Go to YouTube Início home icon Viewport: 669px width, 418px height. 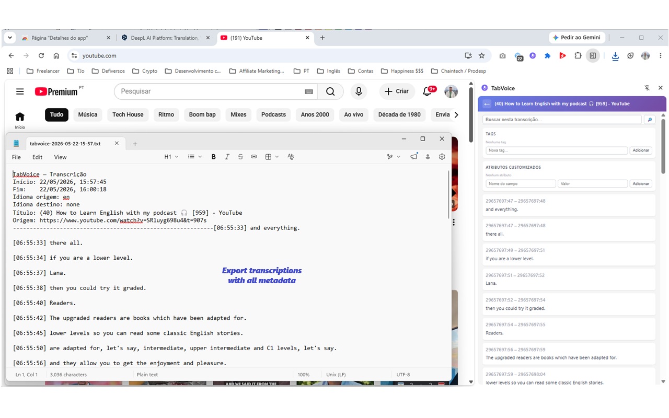click(20, 120)
